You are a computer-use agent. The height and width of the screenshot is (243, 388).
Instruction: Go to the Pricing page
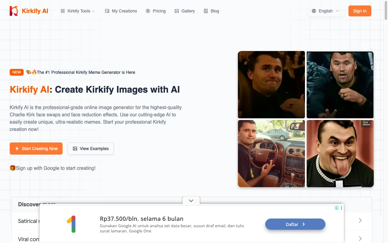tap(156, 11)
